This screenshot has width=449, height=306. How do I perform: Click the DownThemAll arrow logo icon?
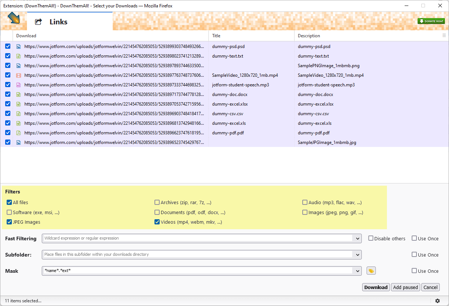point(14,18)
